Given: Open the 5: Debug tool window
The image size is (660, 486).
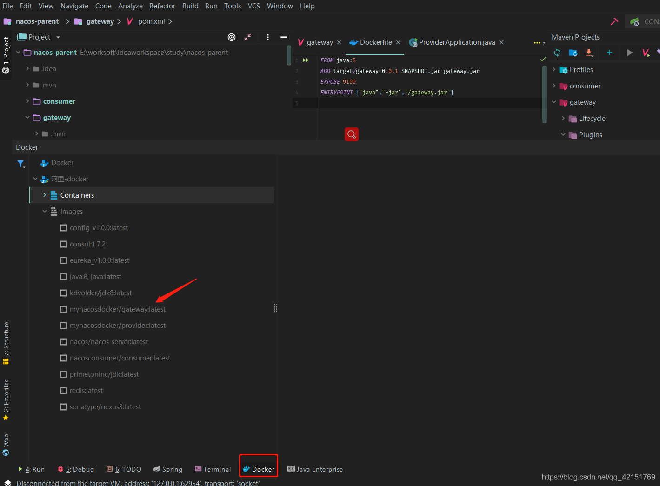Looking at the screenshot, I should coord(75,469).
